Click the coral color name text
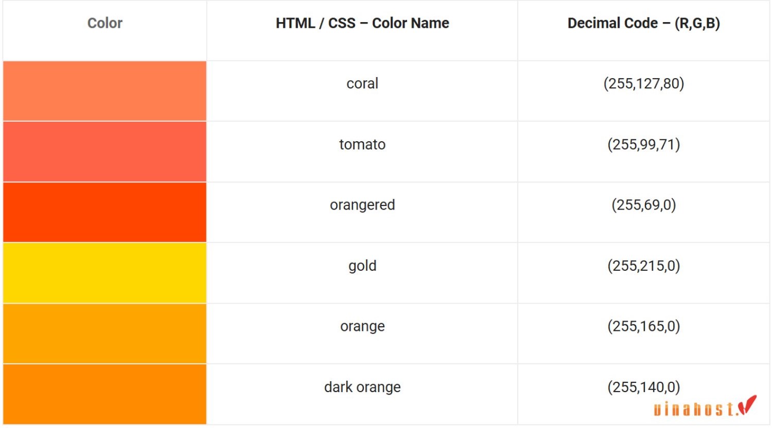This screenshot has height=428, width=772. 362,83
